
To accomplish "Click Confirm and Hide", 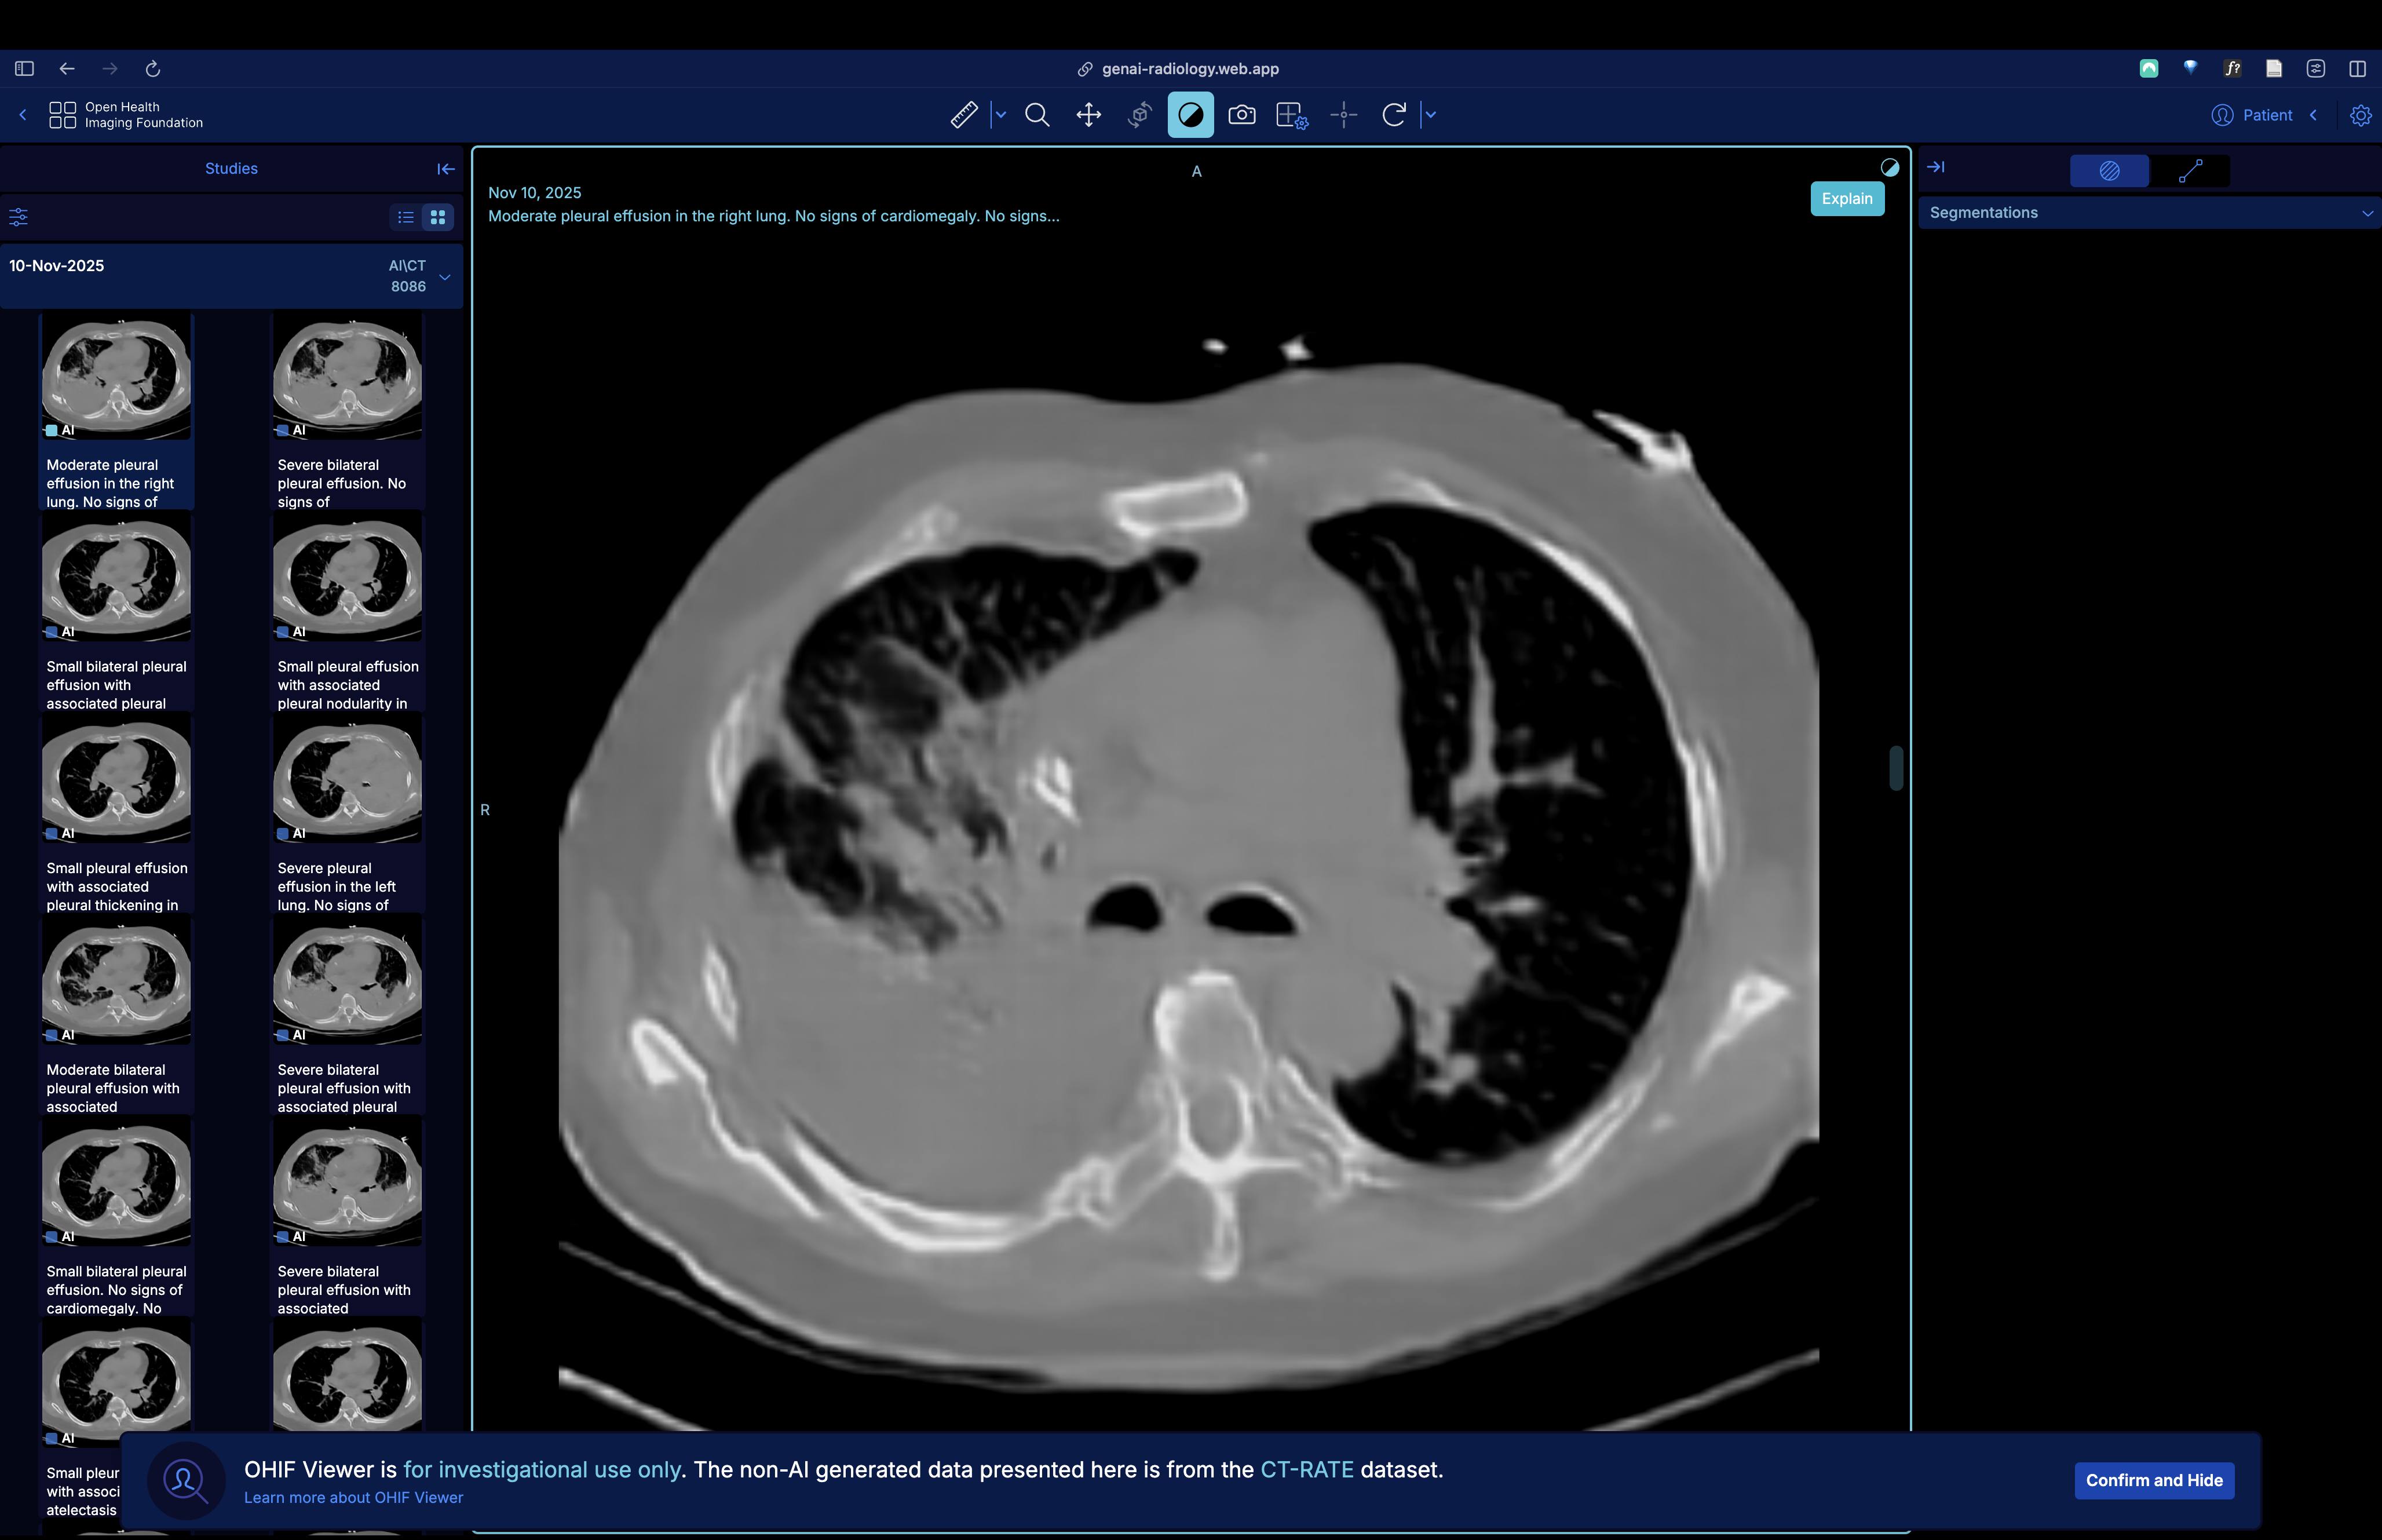I will point(2154,1480).
